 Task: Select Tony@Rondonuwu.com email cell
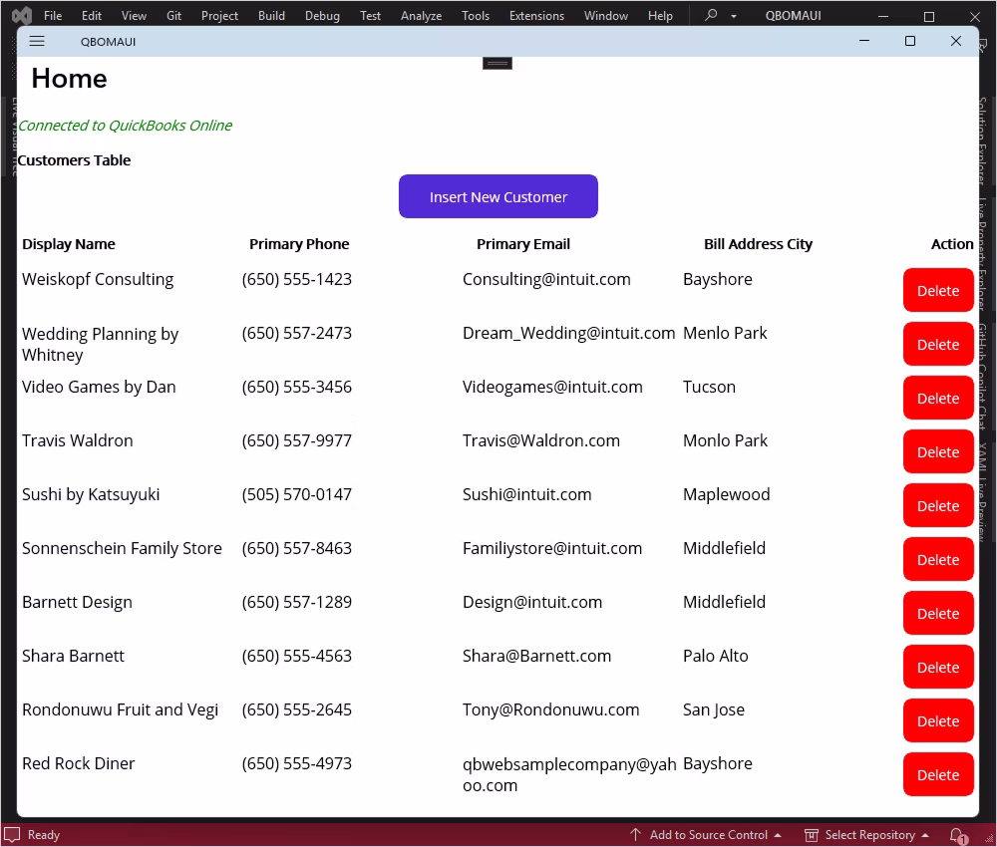click(x=550, y=709)
